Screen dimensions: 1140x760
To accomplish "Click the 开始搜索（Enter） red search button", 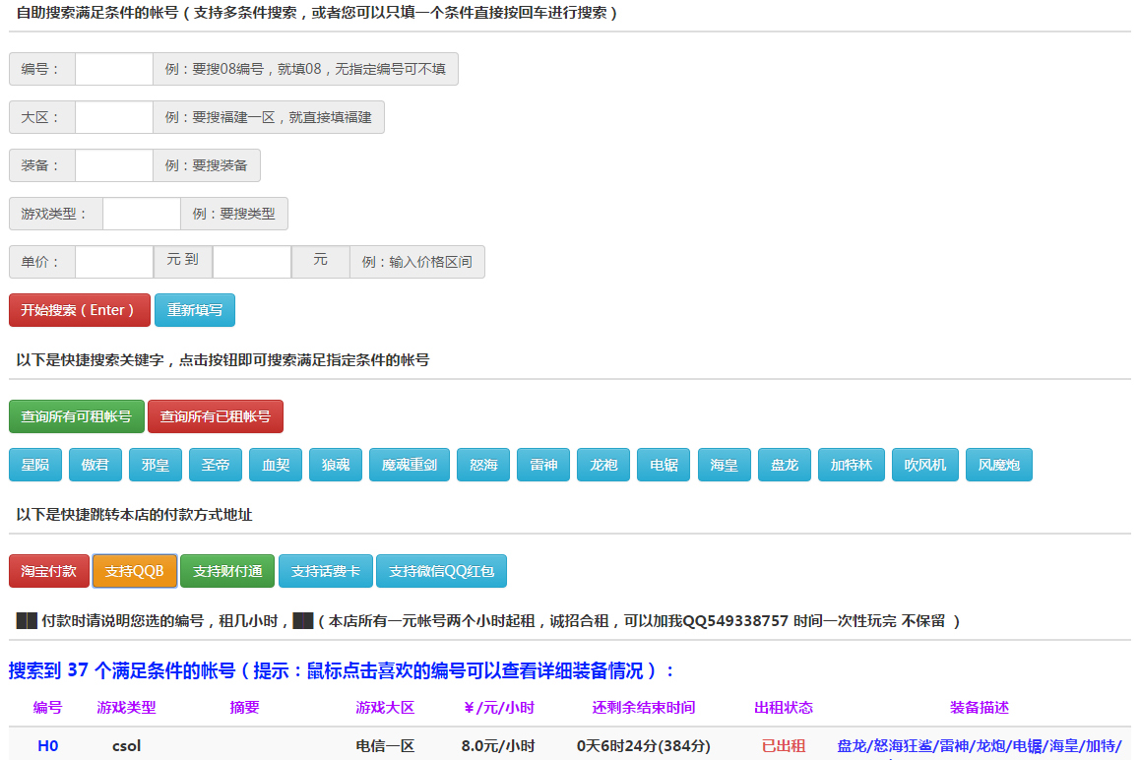I will (80, 310).
